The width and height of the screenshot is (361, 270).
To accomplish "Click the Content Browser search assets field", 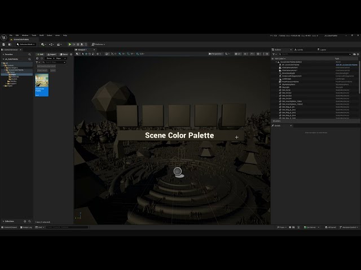I will pyautogui.click(x=54, y=62).
